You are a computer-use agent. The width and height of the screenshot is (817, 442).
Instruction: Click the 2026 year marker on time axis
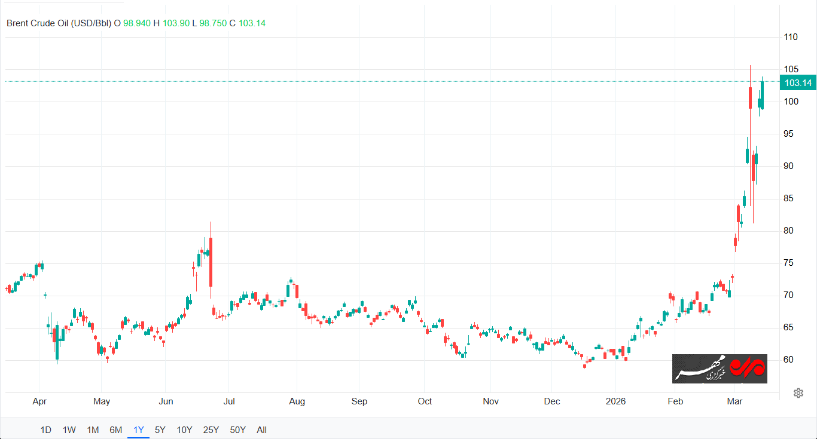point(615,401)
